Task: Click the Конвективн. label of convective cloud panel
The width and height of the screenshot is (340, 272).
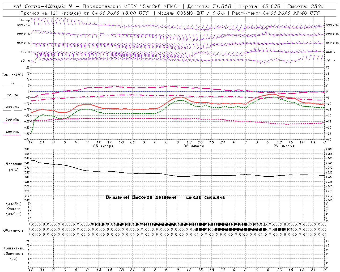Action: click(x=14, y=248)
